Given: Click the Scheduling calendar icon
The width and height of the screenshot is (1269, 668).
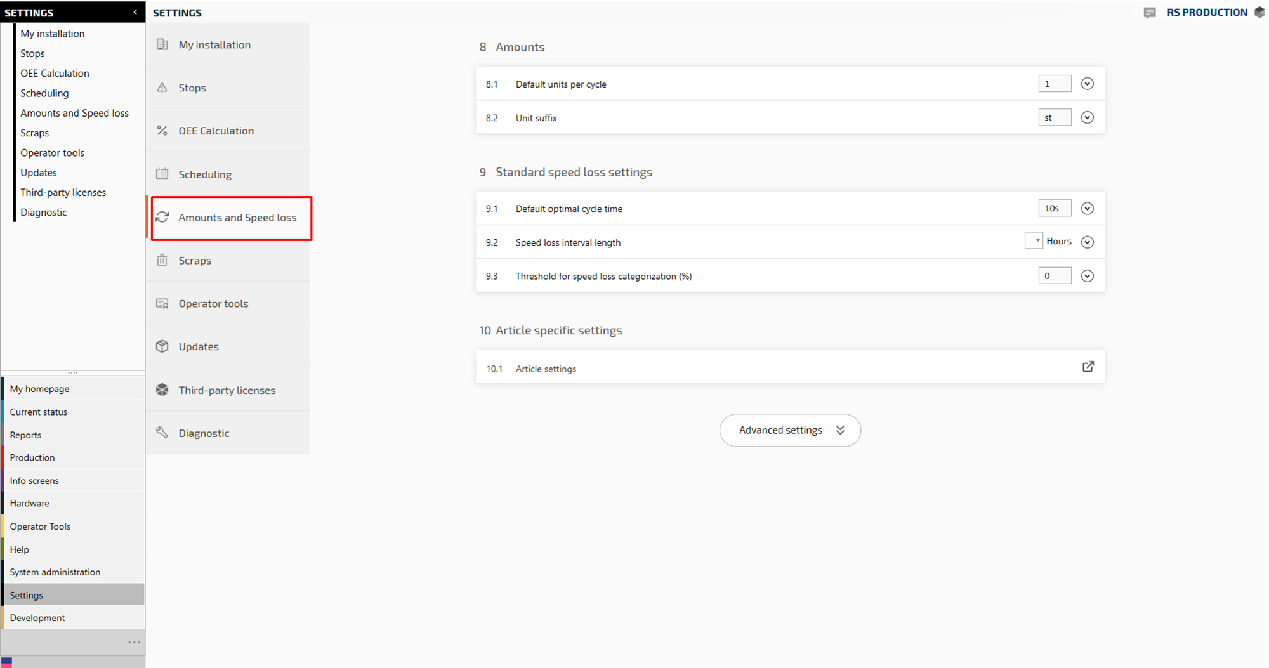Looking at the screenshot, I should pyautogui.click(x=162, y=174).
